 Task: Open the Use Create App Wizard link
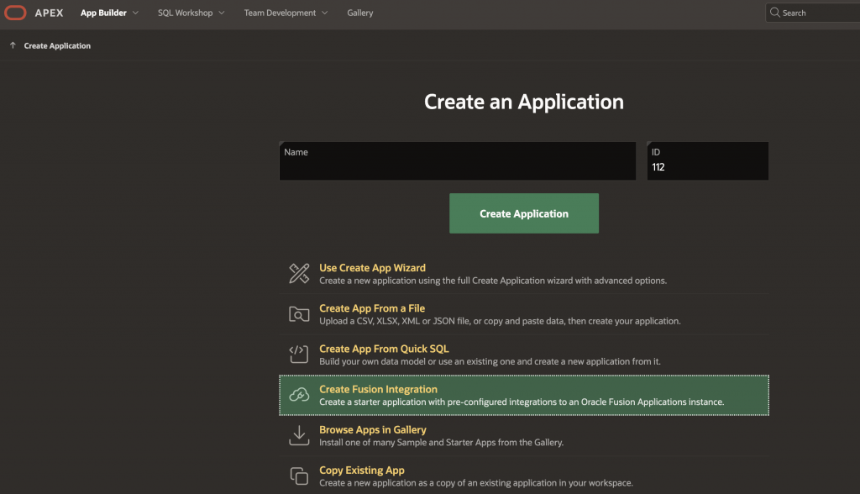(x=372, y=268)
